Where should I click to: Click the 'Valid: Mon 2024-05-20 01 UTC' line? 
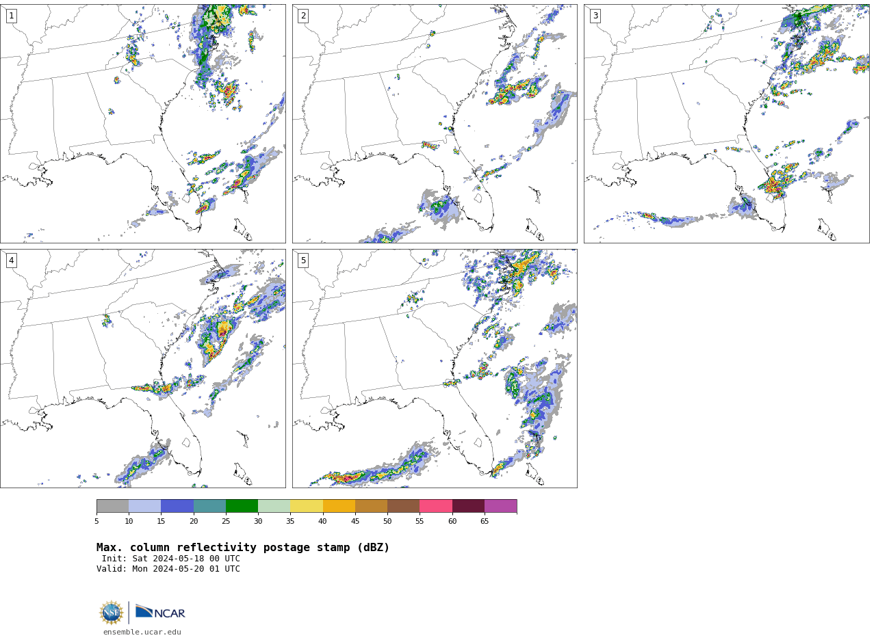[168, 569]
